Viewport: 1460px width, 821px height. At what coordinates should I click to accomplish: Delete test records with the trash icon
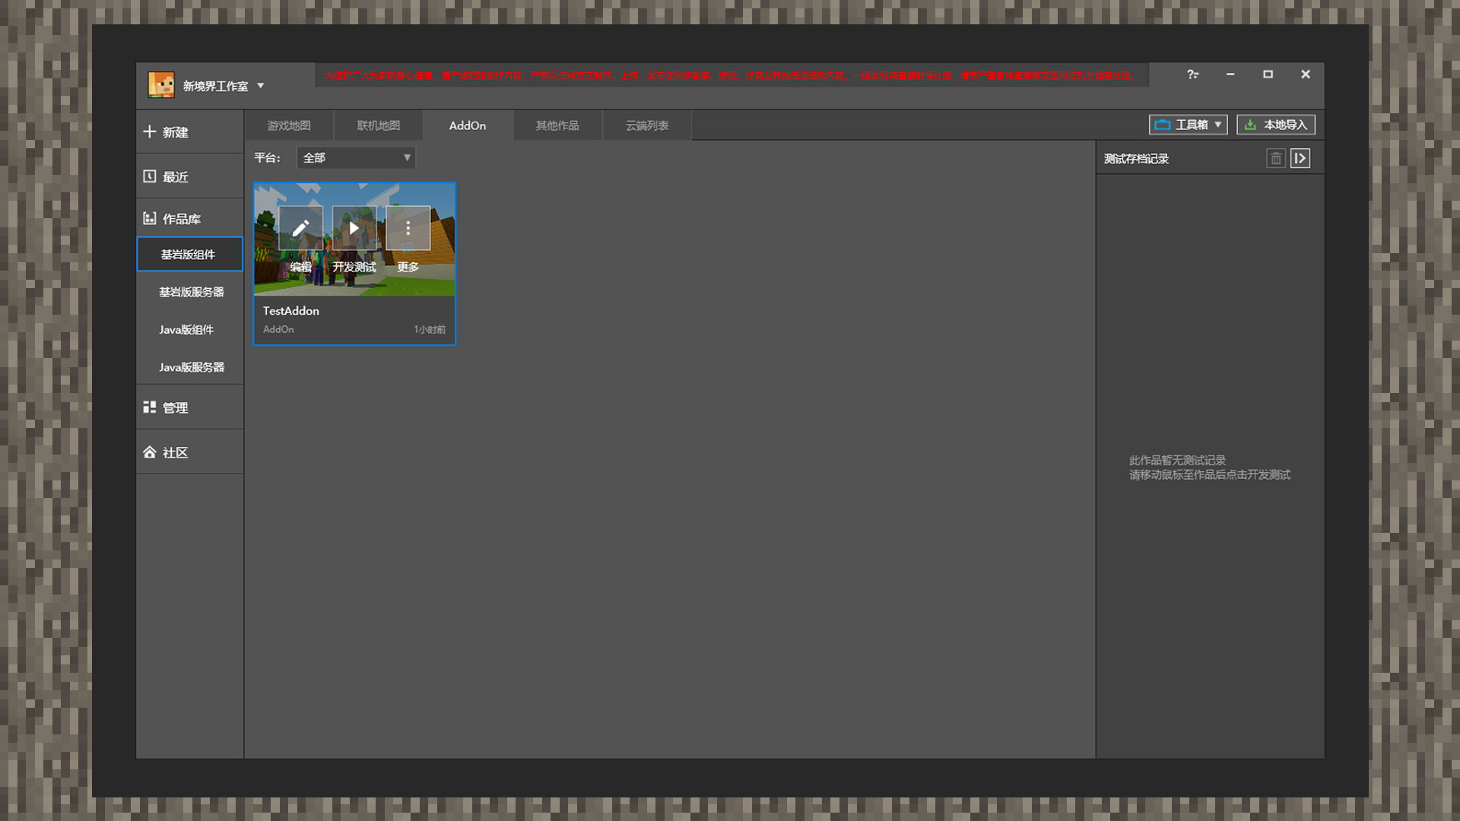tap(1275, 158)
